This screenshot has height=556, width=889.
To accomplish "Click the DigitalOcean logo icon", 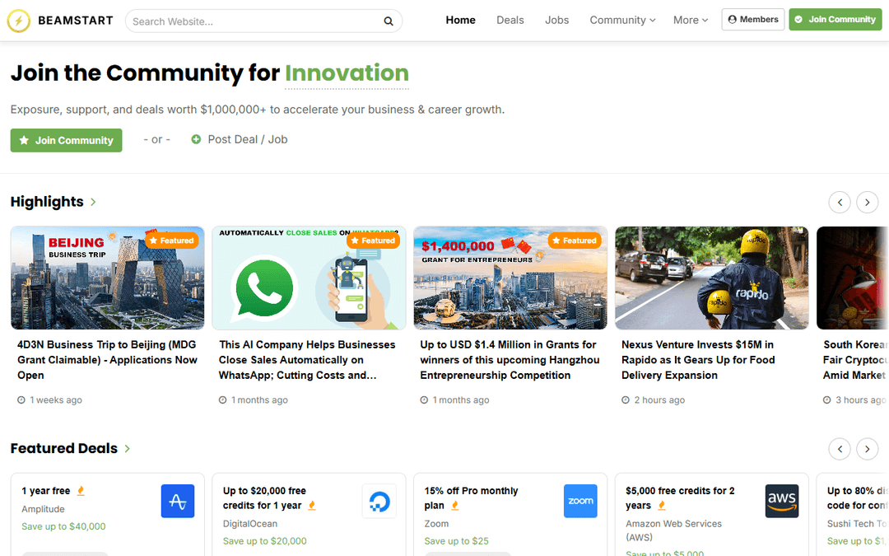I will [x=379, y=501].
